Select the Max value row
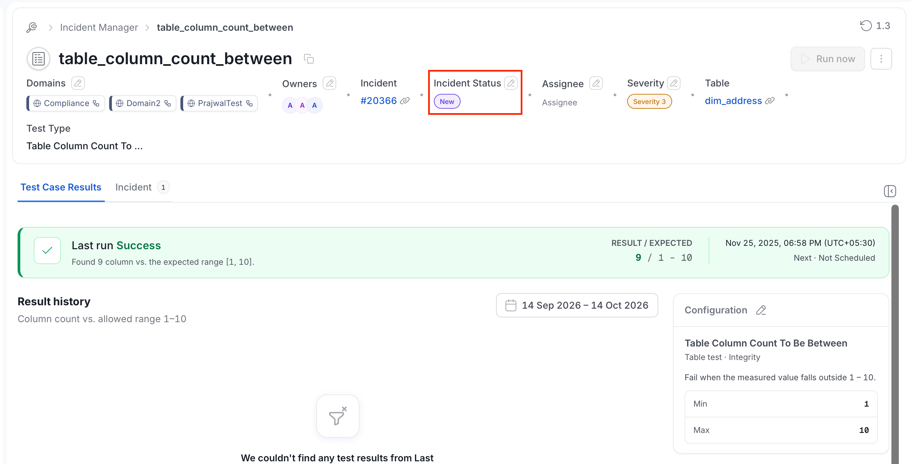Viewport: 911px width, 464px height. point(781,430)
